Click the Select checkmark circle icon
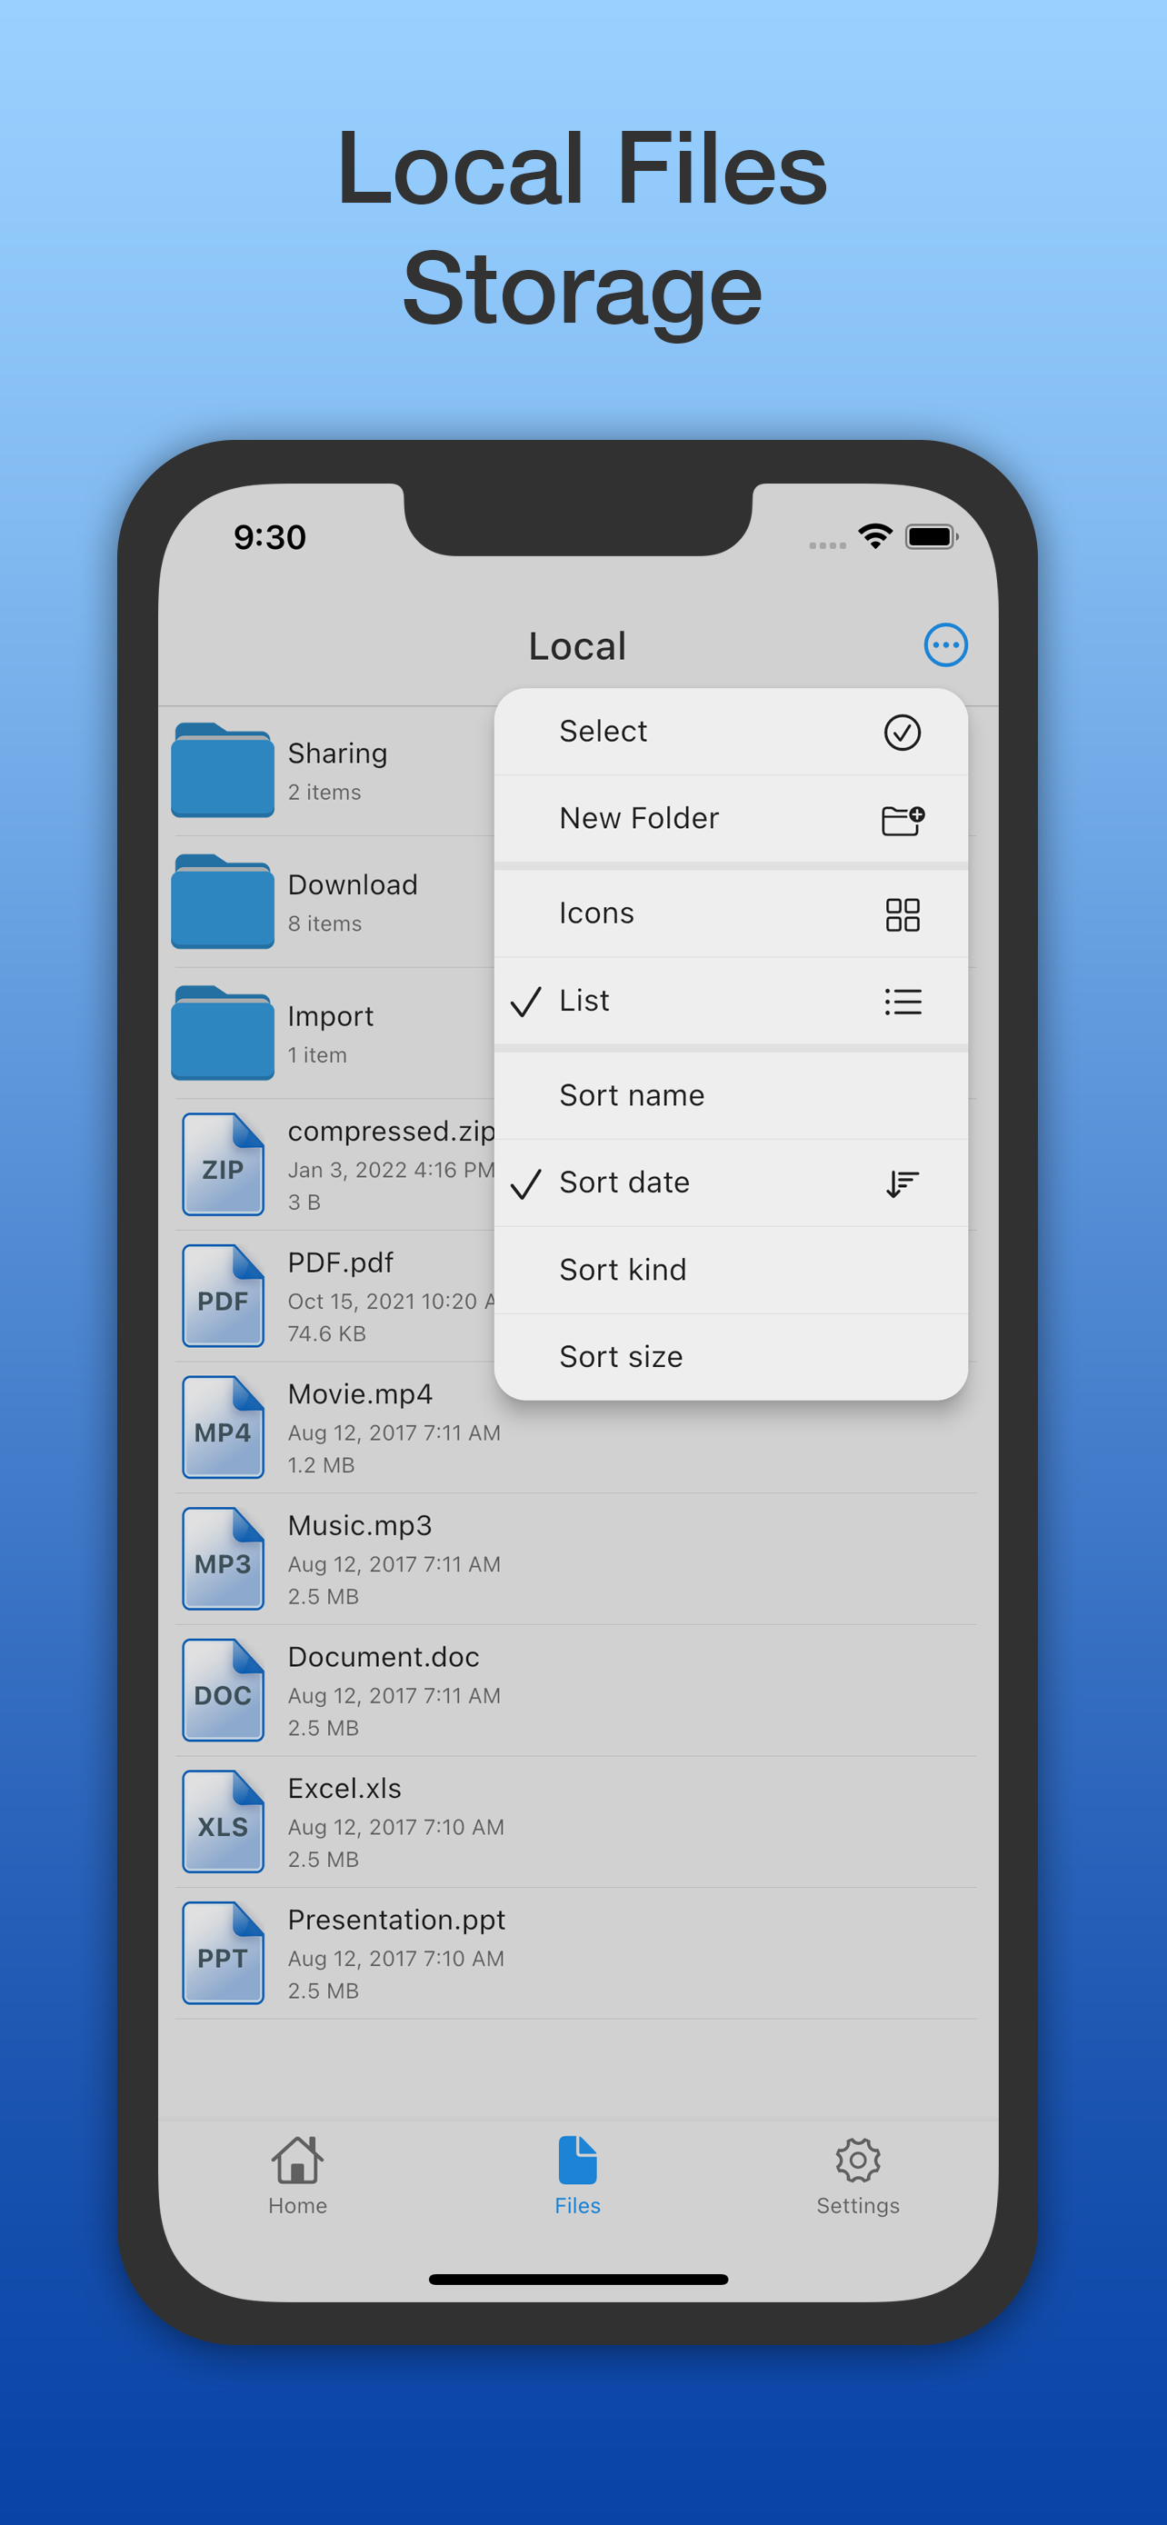This screenshot has height=2525, width=1167. (902, 733)
